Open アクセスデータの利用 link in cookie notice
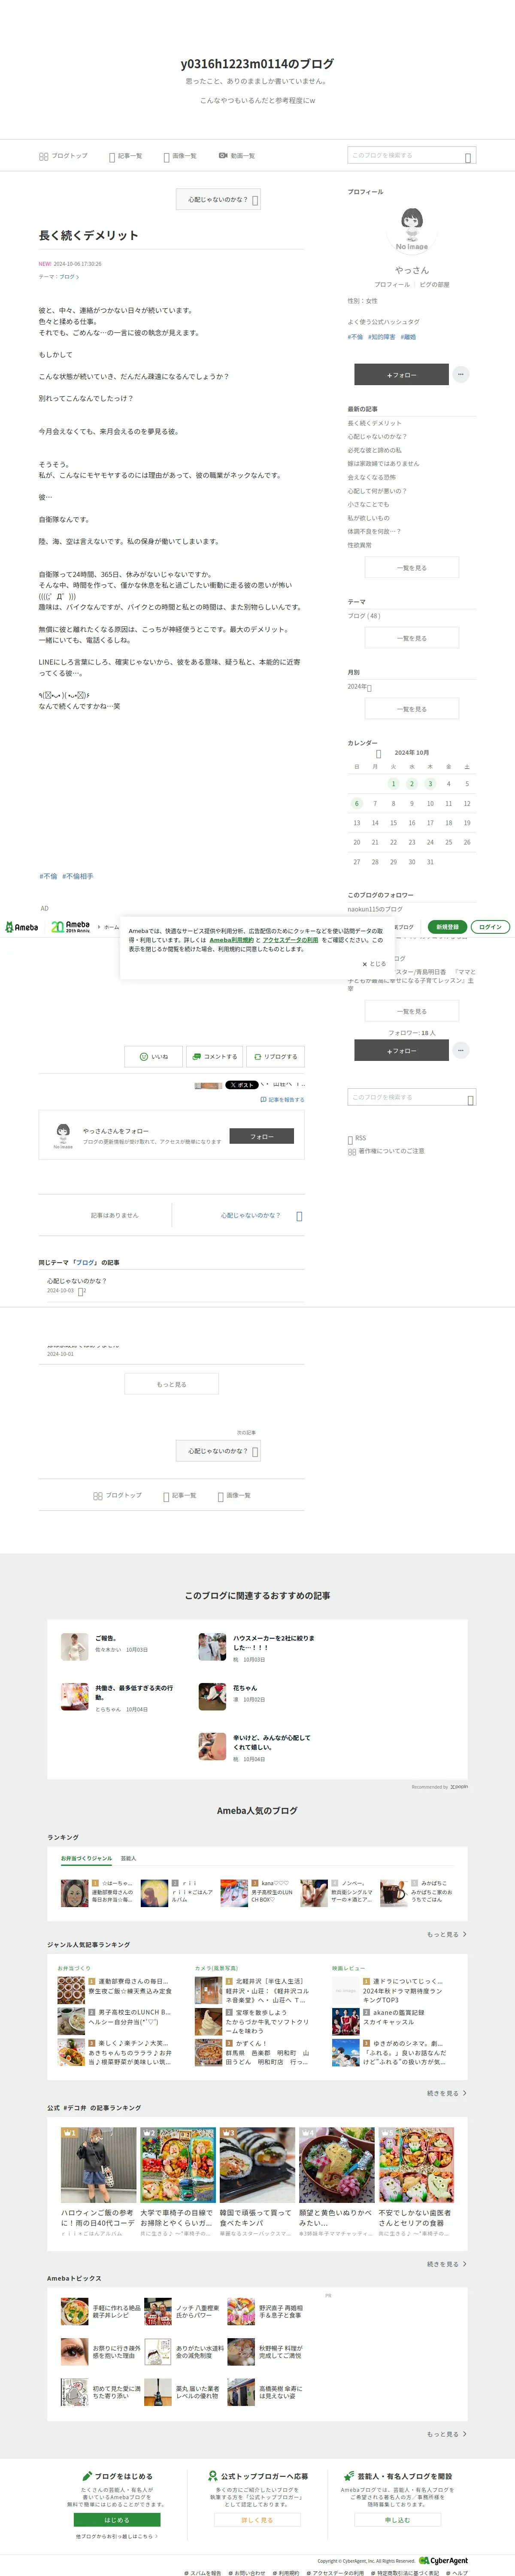Image resolution: width=515 pixels, height=2576 pixels. (x=291, y=940)
